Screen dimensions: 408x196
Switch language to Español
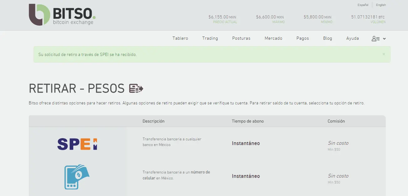[x=363, y=5]
